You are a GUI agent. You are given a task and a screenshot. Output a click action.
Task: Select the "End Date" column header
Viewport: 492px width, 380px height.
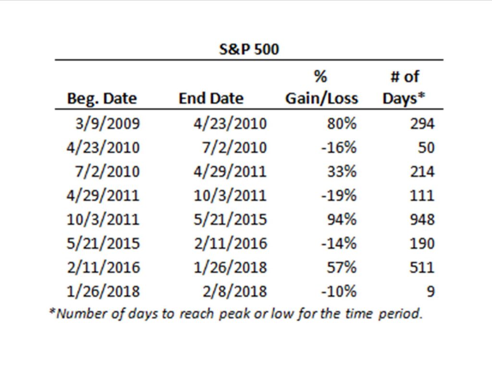tap(211, 98)
